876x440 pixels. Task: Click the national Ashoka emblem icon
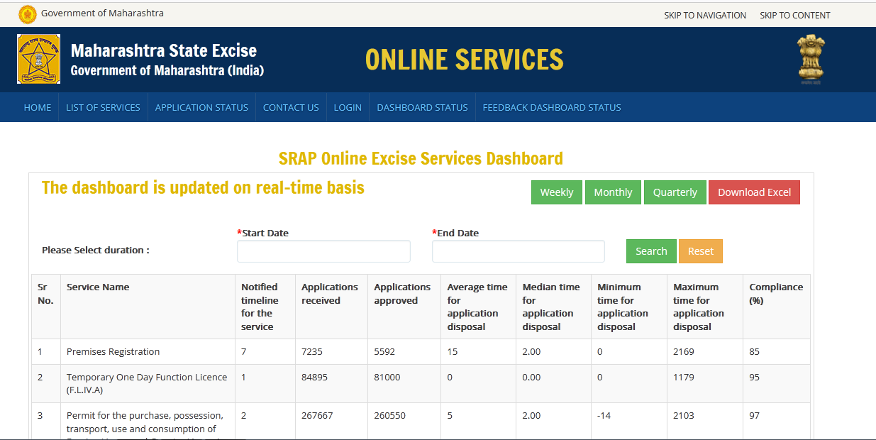click(x=810, y=58)
